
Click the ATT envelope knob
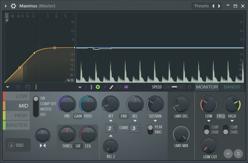click(110, 104)
